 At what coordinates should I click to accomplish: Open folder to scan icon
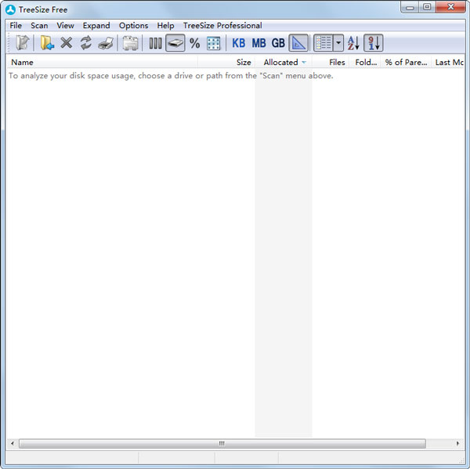point(47,43)
